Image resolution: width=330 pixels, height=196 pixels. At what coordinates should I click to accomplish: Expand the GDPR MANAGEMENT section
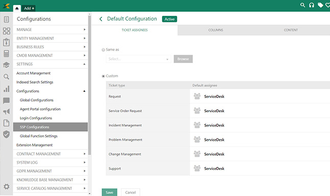coord(50,171)
